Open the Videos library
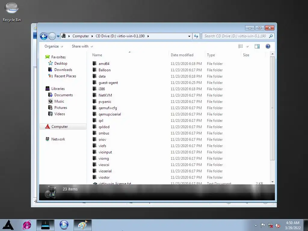 point(60,114)
